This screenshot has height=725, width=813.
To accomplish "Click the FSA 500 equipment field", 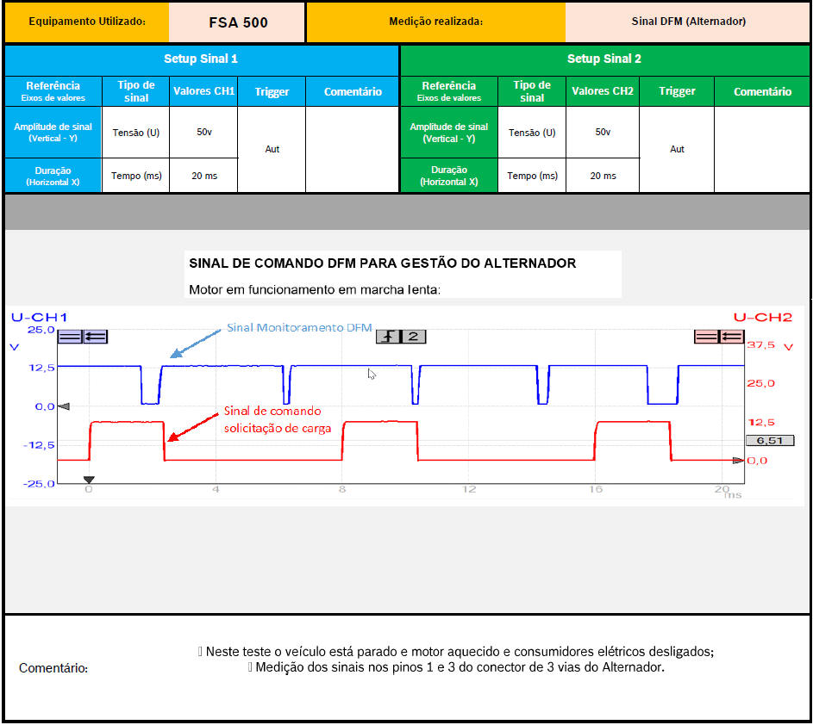I will click(238, 22).
